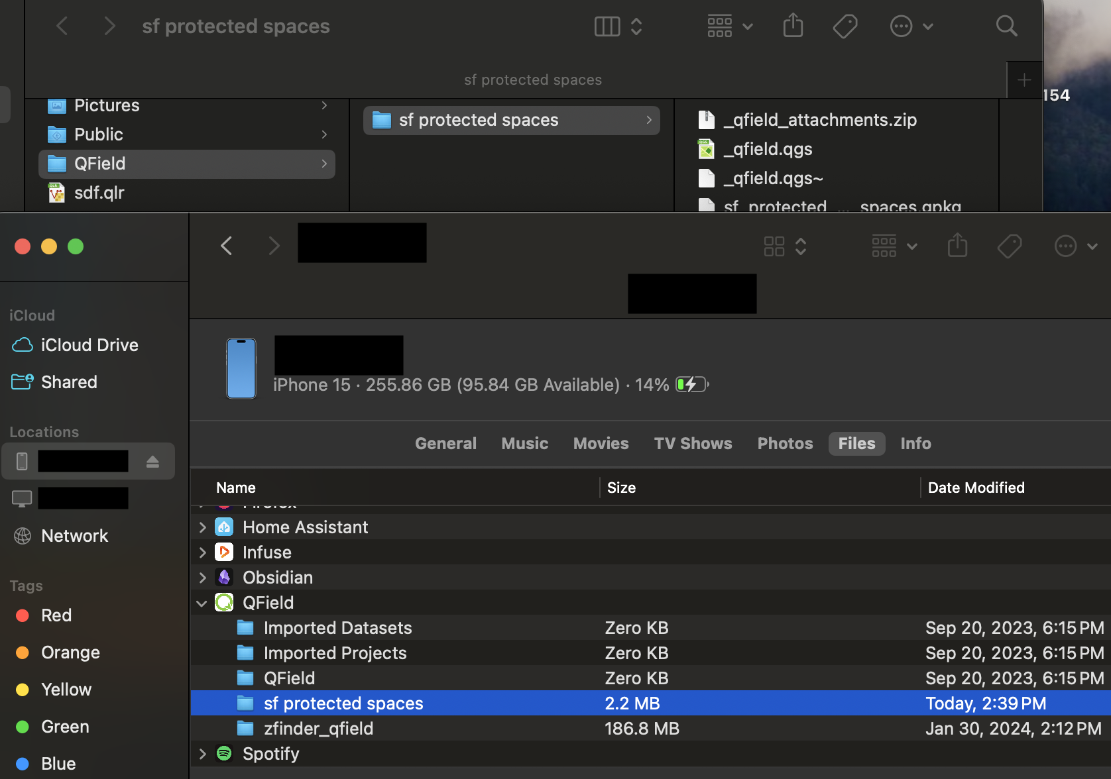The height and width of the screenshot is (779, 1111).
Task: Open Network in the sidebar
Action: pos(89,536)
